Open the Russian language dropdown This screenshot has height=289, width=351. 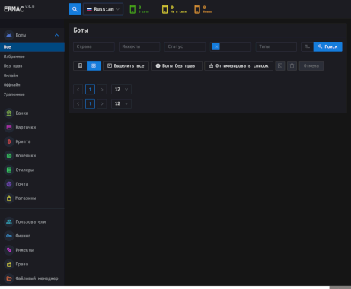[103, 9]
